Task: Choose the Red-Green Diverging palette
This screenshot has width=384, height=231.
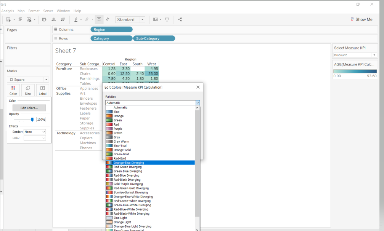Action: click(150, 167)
